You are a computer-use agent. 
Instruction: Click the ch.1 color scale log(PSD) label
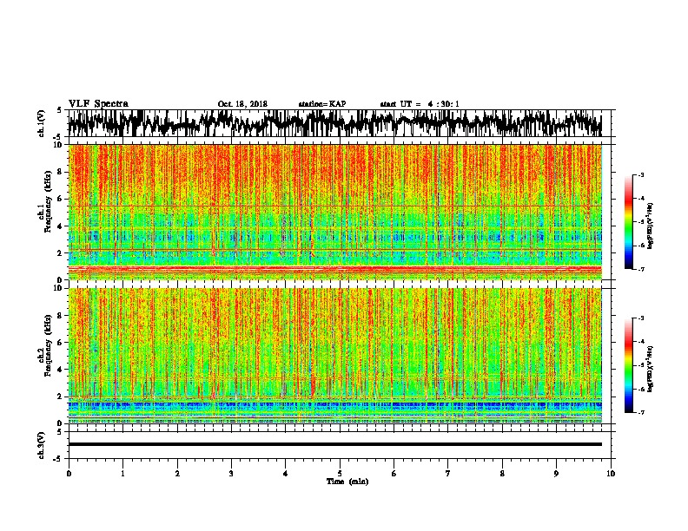point(651,226)
